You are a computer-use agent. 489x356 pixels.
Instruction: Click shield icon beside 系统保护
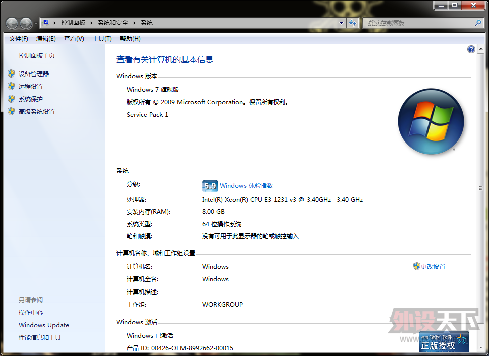(x=11, y=99)
